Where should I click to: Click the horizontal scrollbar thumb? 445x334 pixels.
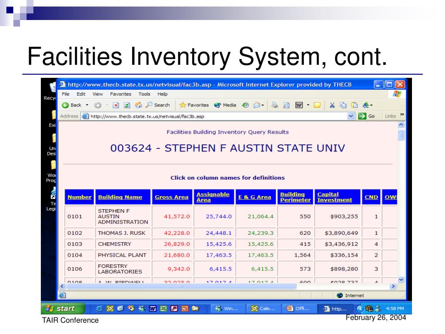(x=181, y=286)
